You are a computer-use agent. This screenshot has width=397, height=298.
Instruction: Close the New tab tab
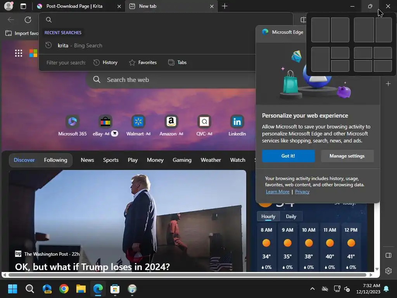coord(212,6)
